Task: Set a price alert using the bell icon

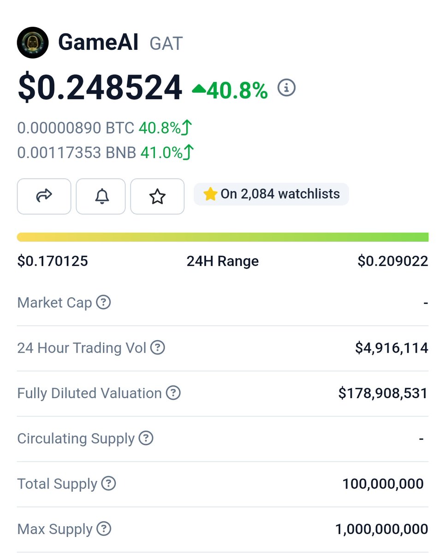Action: (101, 196)
